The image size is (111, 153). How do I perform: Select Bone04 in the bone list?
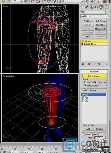coord(94,101)
